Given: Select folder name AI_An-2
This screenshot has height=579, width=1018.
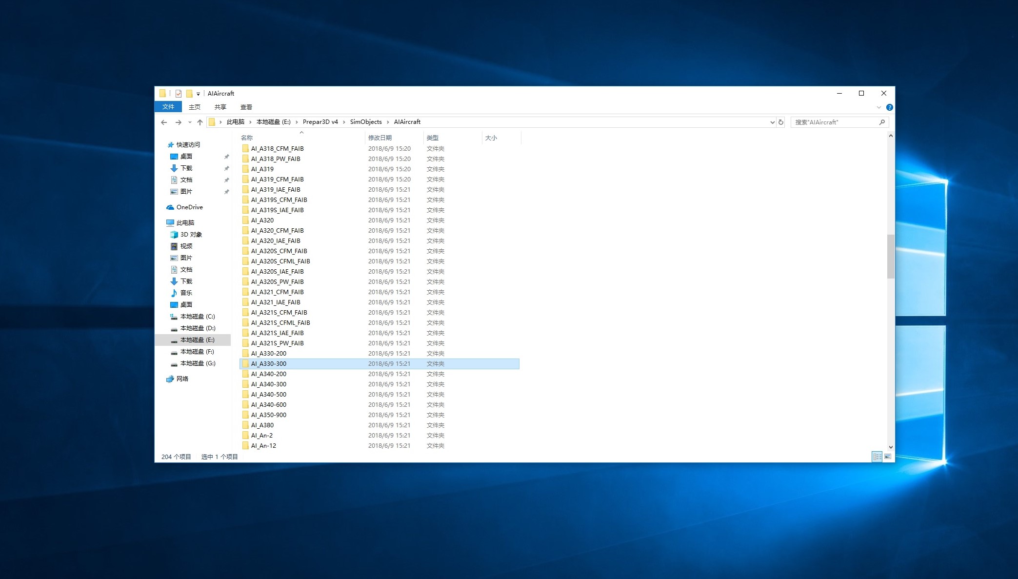Looking at the screenshot, I should point(262,436).
